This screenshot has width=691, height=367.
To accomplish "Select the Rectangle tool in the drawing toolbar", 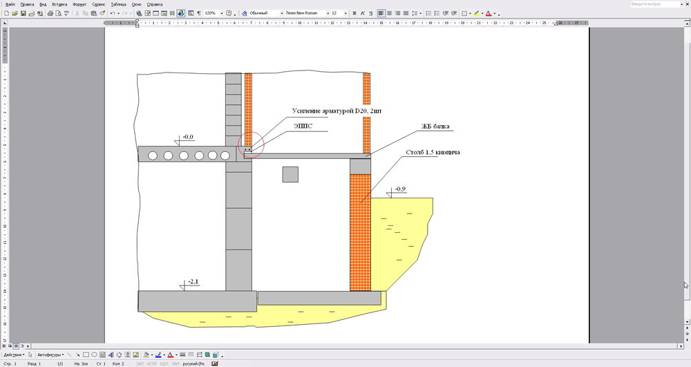I will click(x=86, y=355).
